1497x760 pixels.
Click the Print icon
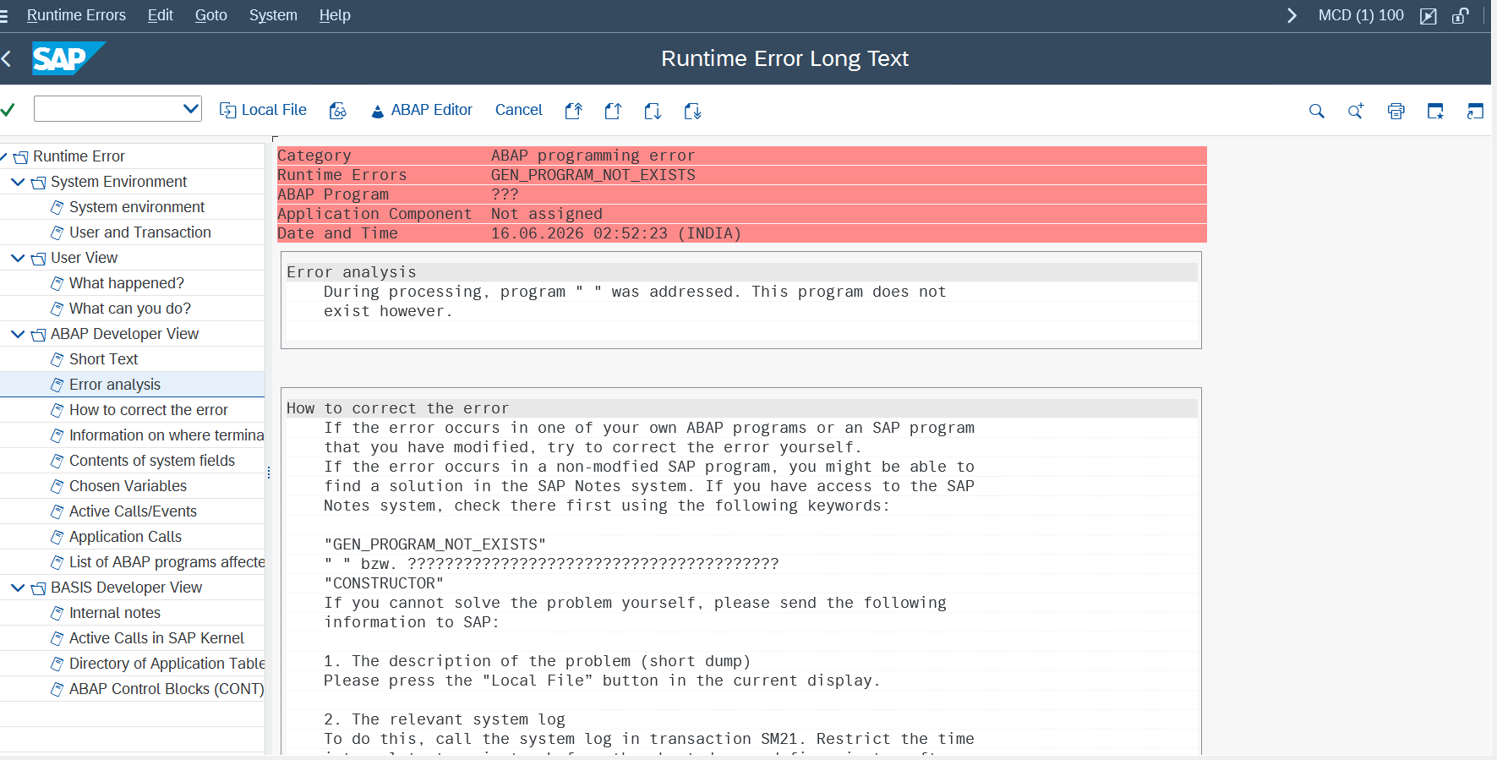tap(1396, 111)
